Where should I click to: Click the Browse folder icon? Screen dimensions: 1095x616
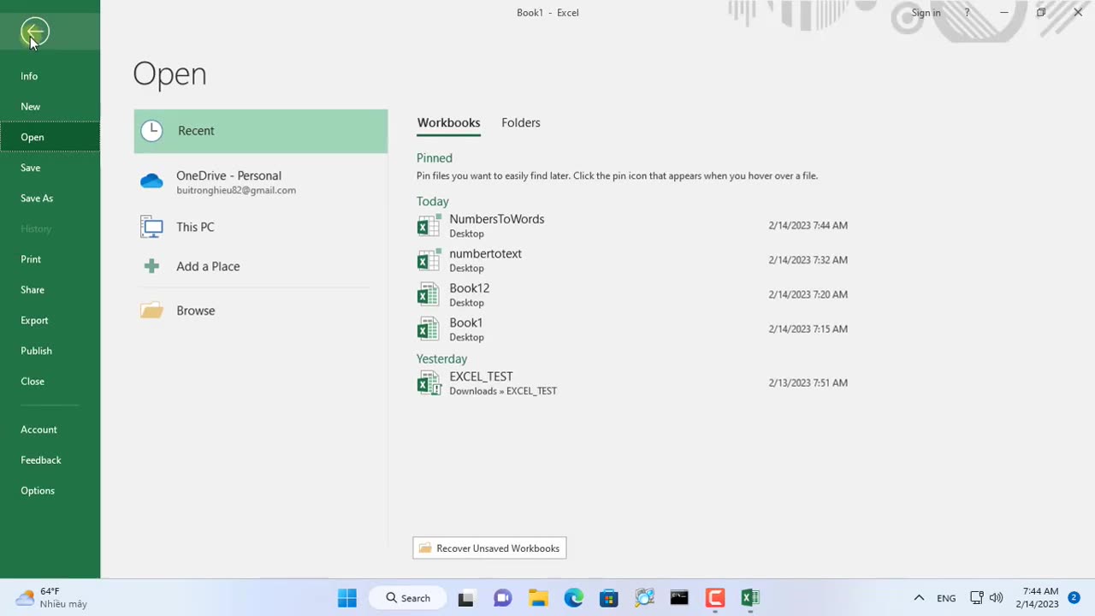point(151,311)
